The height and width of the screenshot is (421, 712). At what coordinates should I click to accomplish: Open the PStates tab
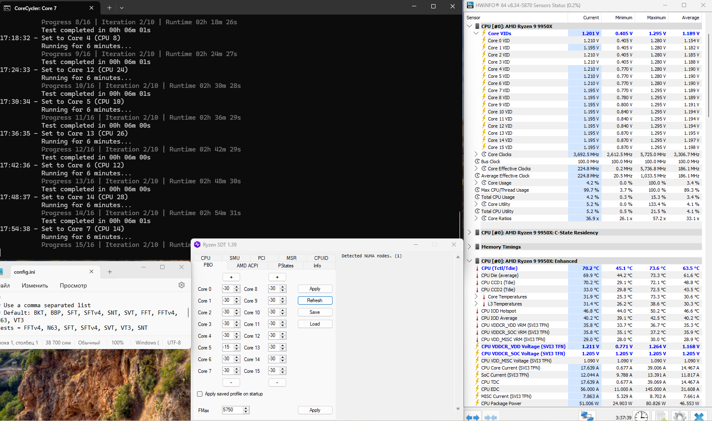tap(286, 265)
